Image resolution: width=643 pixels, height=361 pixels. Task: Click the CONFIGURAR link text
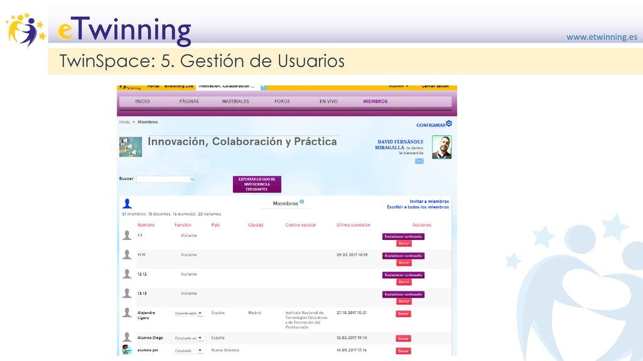[431, 125]
